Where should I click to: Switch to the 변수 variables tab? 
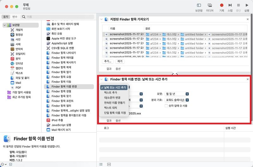click(x=15, y=17)
